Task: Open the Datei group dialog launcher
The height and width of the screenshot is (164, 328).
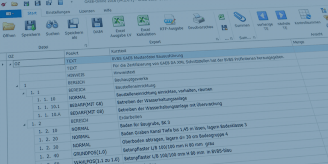Action: coord(85,45)
